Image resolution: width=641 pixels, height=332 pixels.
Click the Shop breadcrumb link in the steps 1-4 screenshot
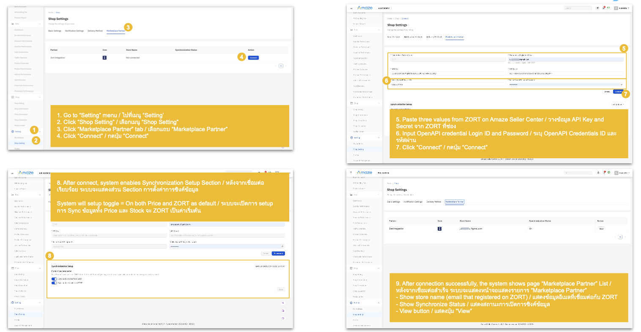(x=58, y=13)
